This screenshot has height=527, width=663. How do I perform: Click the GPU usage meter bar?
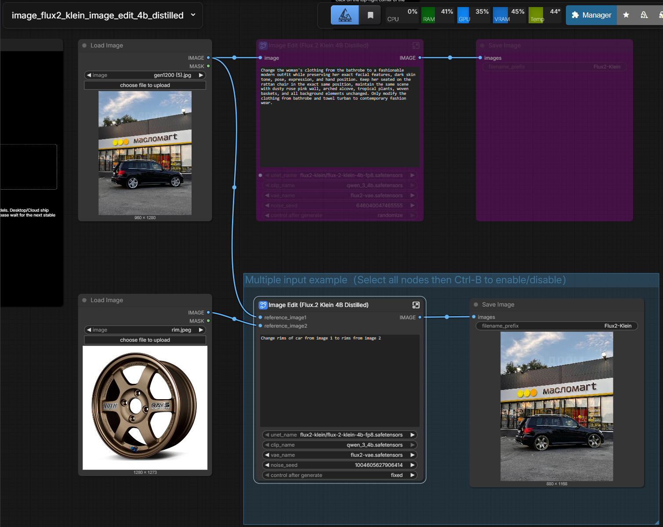pyautogui.click(x=473, y=15)
